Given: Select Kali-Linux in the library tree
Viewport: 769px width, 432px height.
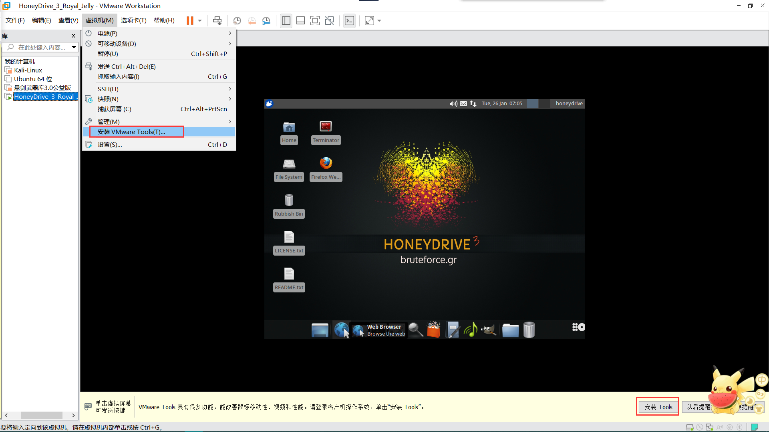Looking at the screenshot, I should pos(28,70).
